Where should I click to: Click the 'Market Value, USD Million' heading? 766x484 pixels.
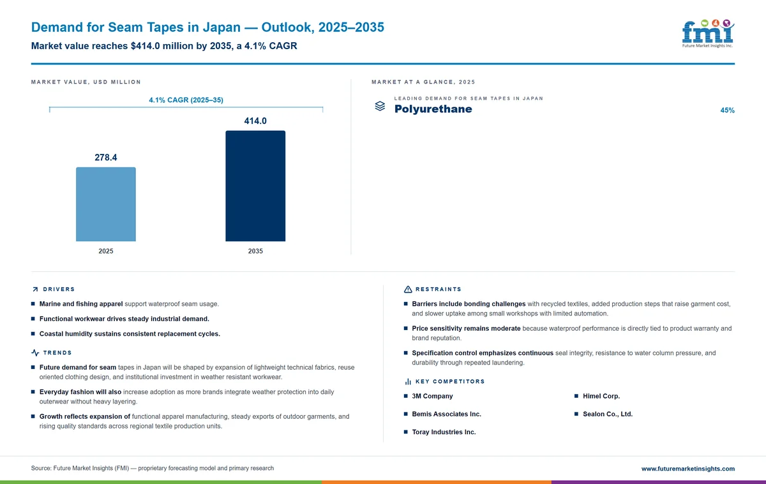tap(86, 82)
